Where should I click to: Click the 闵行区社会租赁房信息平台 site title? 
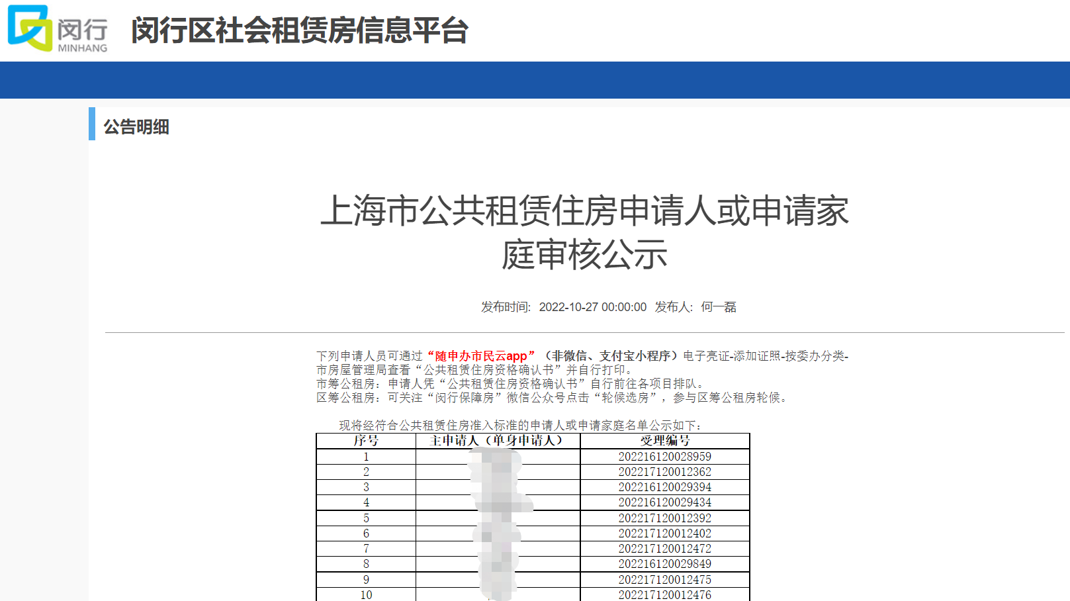pyautogui.click(x=299, y=30)
